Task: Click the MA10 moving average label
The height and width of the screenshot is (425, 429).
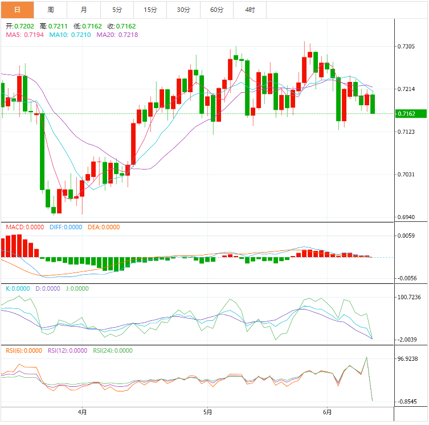Action: 68,35
